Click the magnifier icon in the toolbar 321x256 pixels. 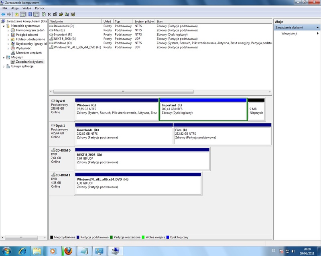pyautogui.click(x=67, y=14)
